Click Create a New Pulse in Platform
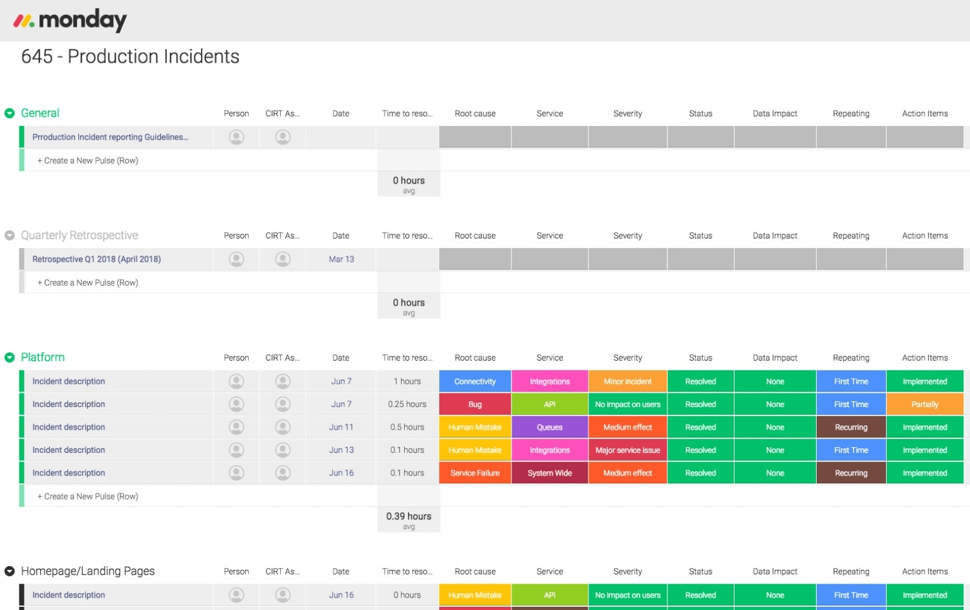Image resolution: width=970 pixels, height=610 pixels. [88, 496]
